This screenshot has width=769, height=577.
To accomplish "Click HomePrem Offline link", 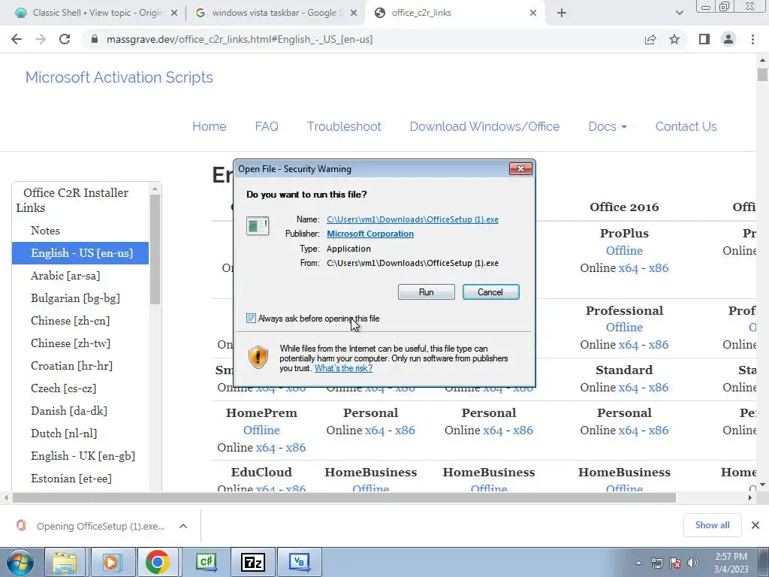I will coord(261,430).
